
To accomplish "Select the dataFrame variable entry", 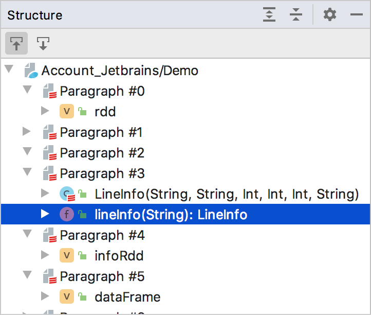I will (x=127, y=297).
